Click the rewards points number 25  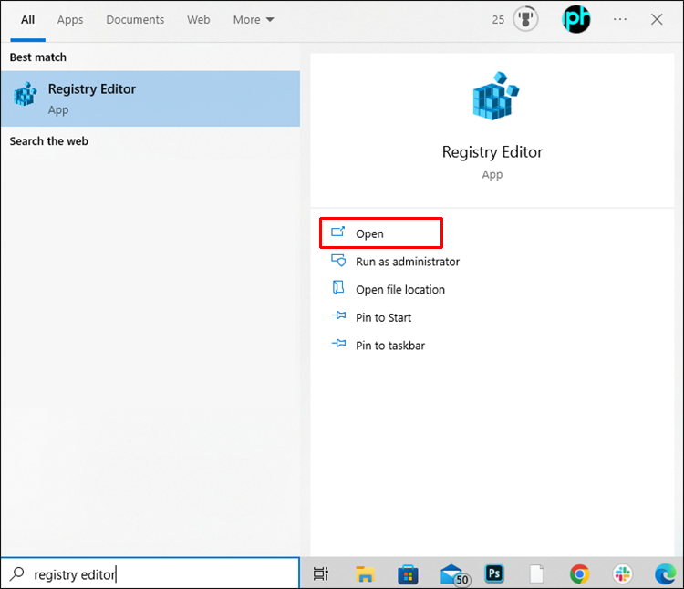[498, 20]
